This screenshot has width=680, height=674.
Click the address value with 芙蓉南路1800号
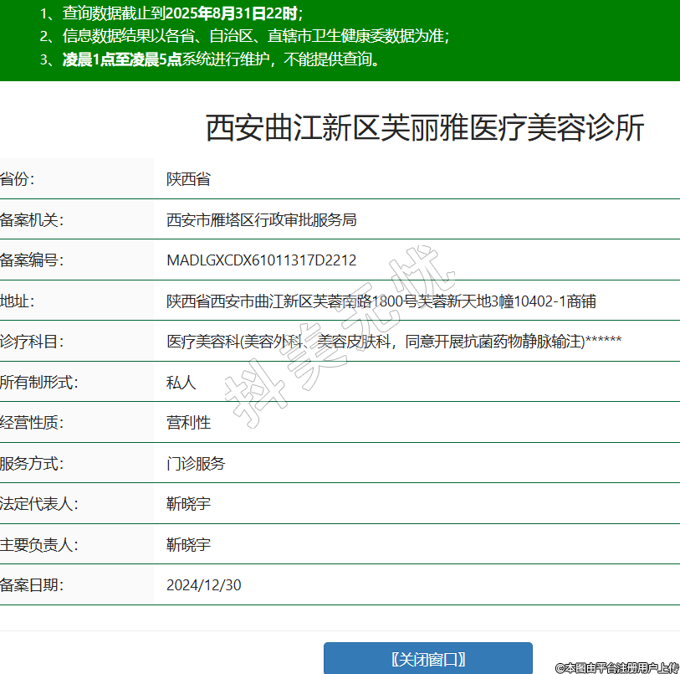[381, 301]
